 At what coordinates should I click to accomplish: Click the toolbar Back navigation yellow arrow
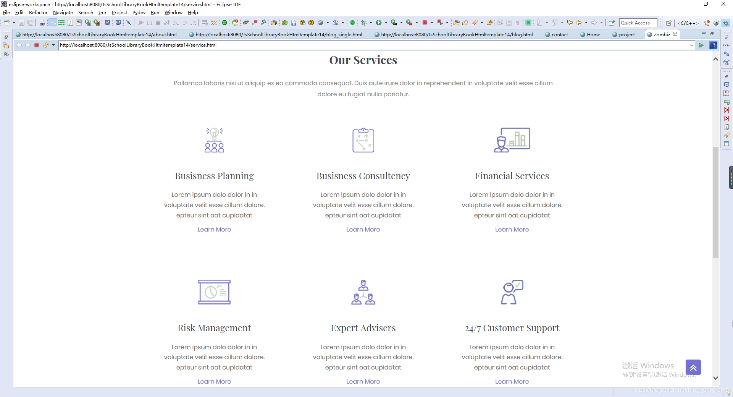(x=579, y=23)
